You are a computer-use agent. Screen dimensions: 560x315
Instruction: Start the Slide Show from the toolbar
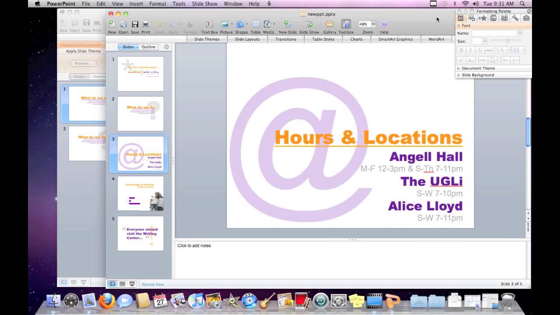309,24
